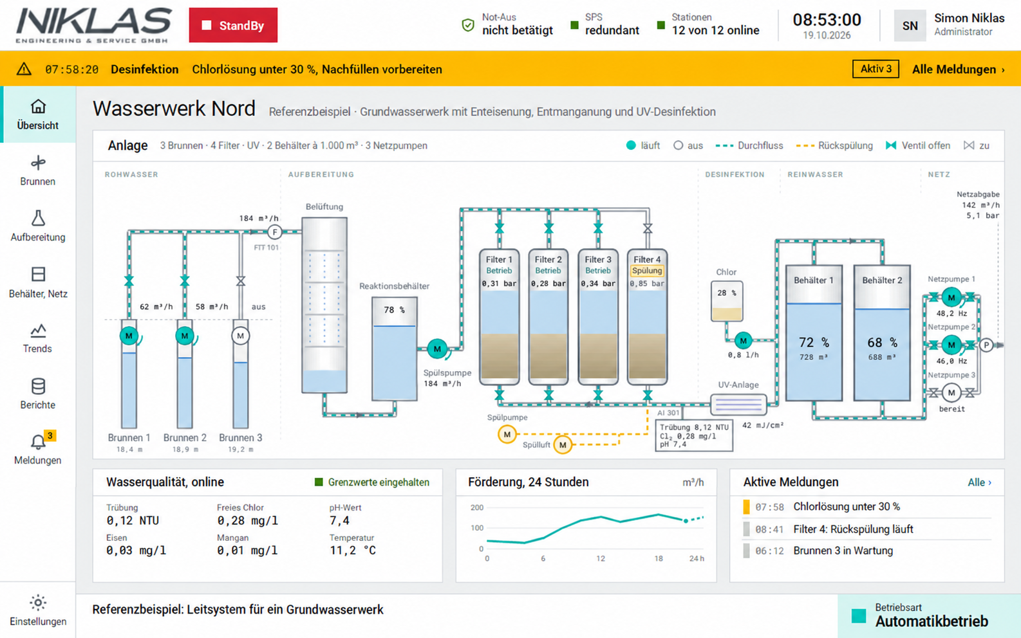Click the warning triangle in alarm banner

coord(24,69)
